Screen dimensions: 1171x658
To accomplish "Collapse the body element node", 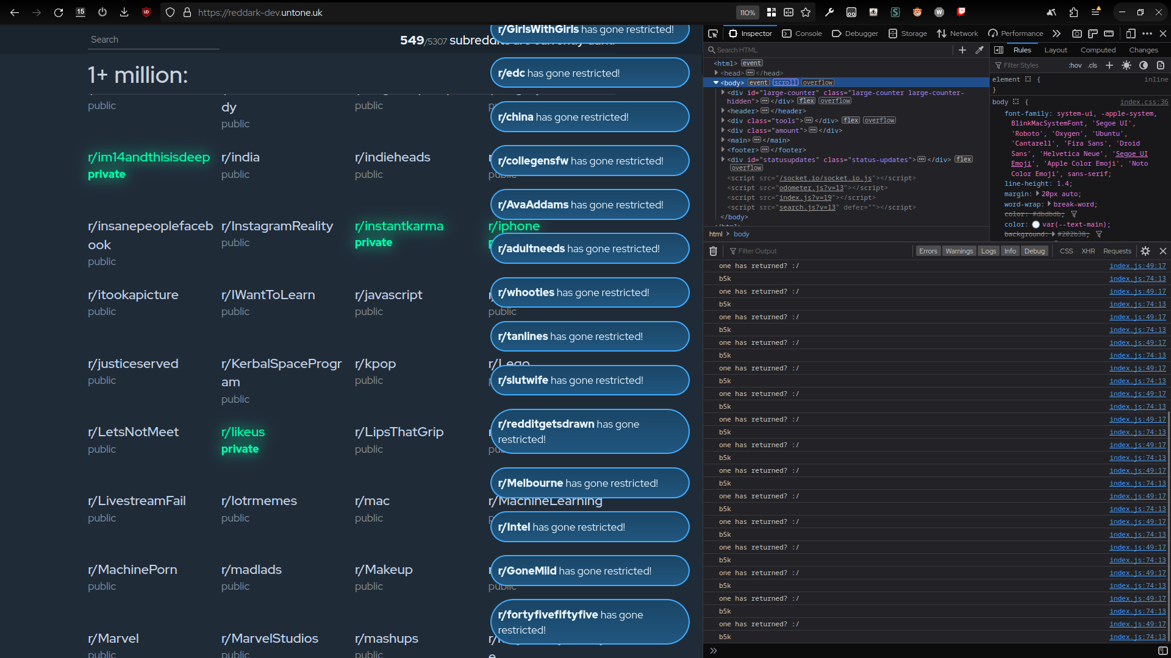I will [716, 82].
